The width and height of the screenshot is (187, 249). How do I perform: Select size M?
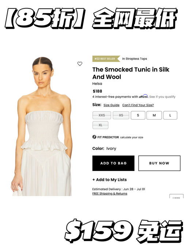[154, 115]
